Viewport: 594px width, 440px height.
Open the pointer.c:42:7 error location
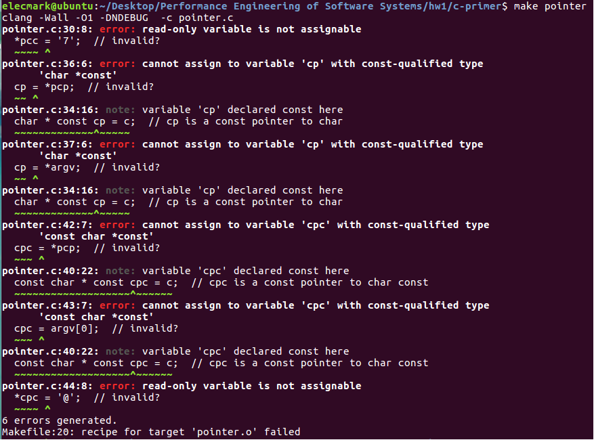click(x=45, y=225)
